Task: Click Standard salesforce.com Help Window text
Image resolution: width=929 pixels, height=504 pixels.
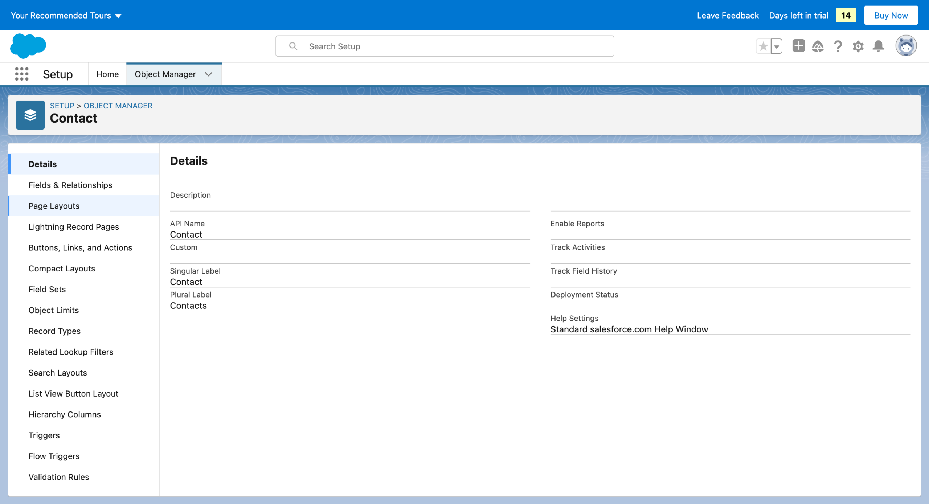Action: pyautogui.click(x=629, y=329)
